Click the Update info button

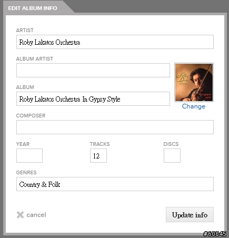click(190, 215)
